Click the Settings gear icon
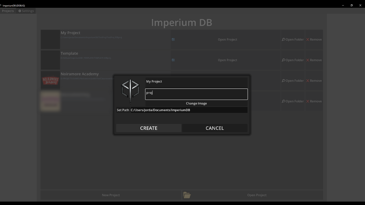 [20, 11]
